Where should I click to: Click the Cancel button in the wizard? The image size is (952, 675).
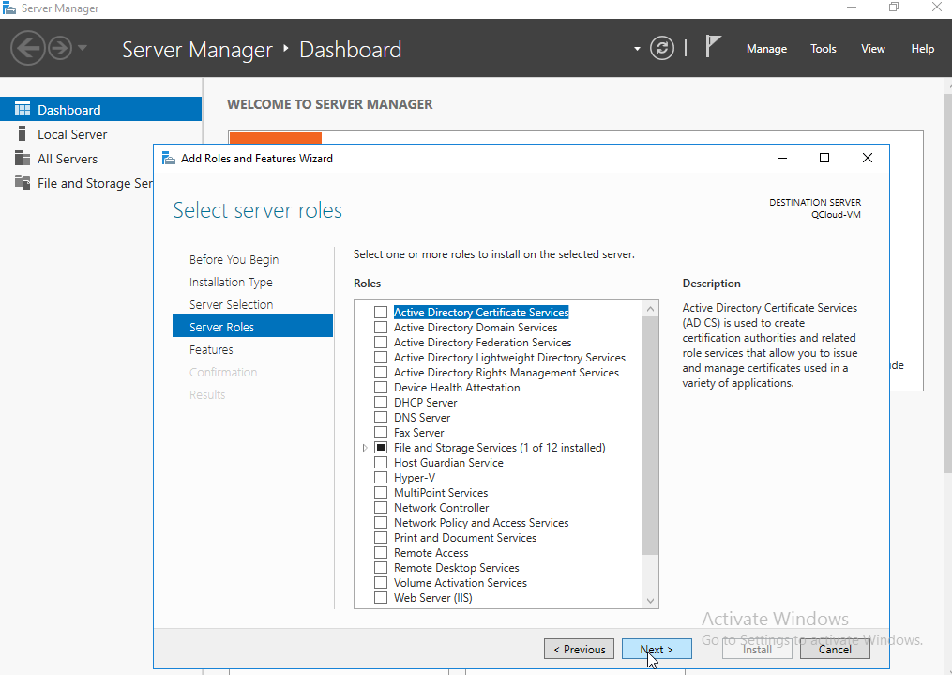tap(835, 649)
